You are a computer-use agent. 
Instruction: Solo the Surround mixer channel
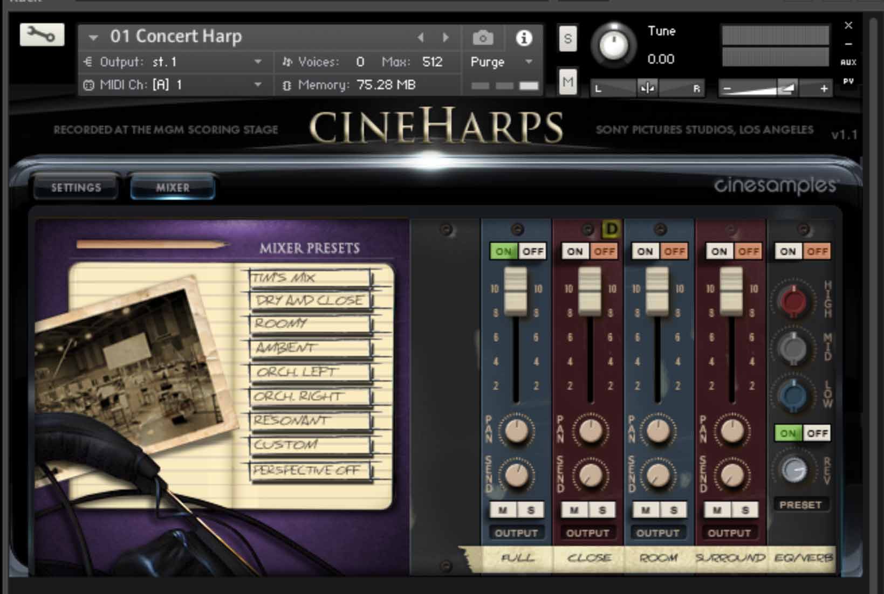pos(744,509)
